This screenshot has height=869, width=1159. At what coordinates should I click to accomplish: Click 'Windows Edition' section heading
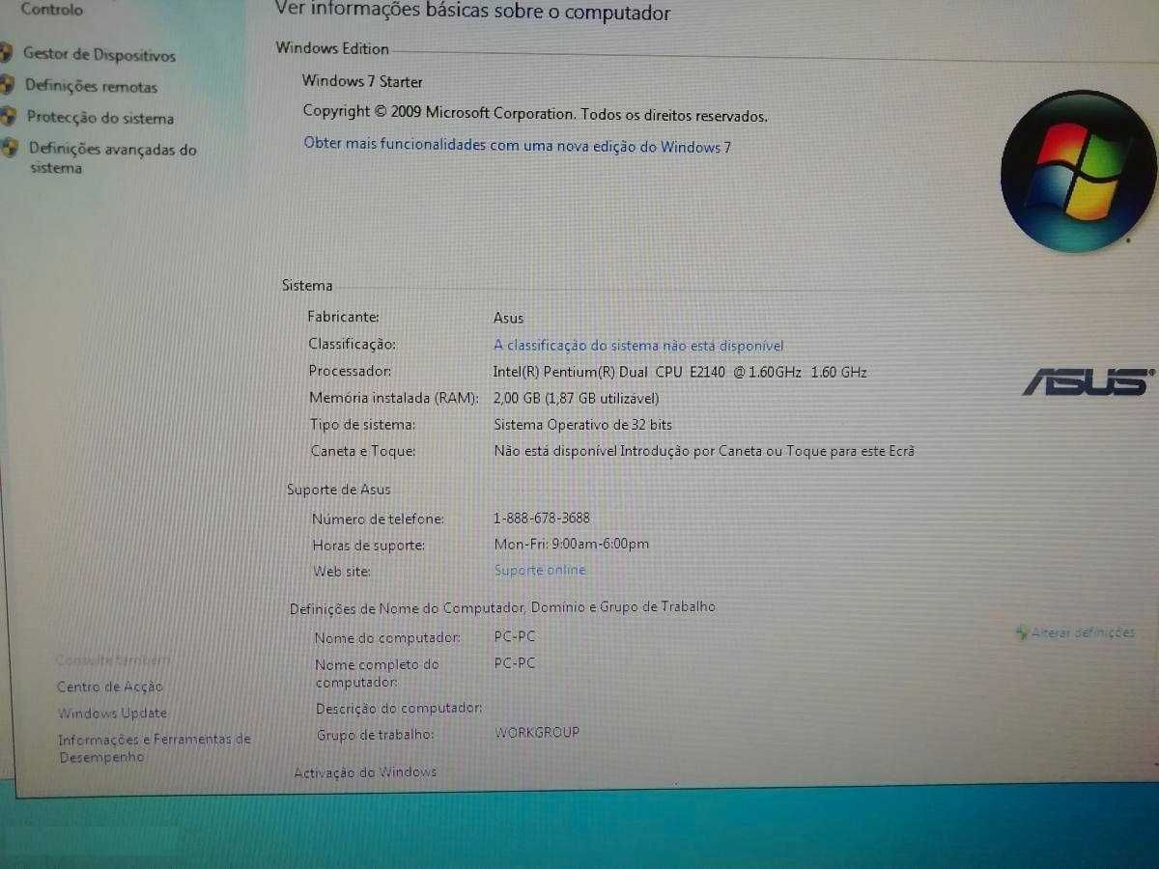point(332,48)
